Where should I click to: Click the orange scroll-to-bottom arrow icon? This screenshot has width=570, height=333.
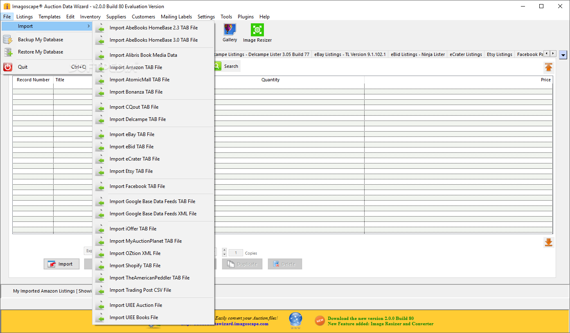(x=548, y=242)
